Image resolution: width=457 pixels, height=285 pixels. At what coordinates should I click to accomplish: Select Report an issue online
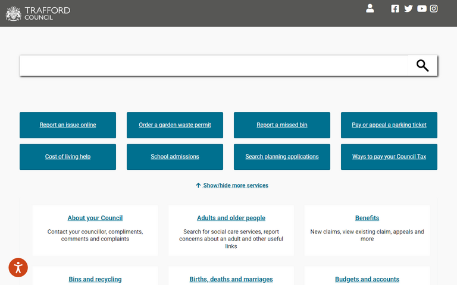point(68,125)
